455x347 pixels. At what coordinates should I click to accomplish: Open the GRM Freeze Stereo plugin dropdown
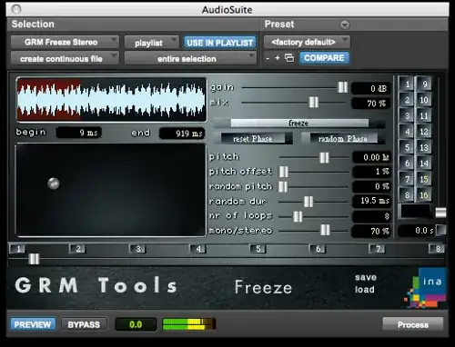pyautogui.click(x=65, y=42)
